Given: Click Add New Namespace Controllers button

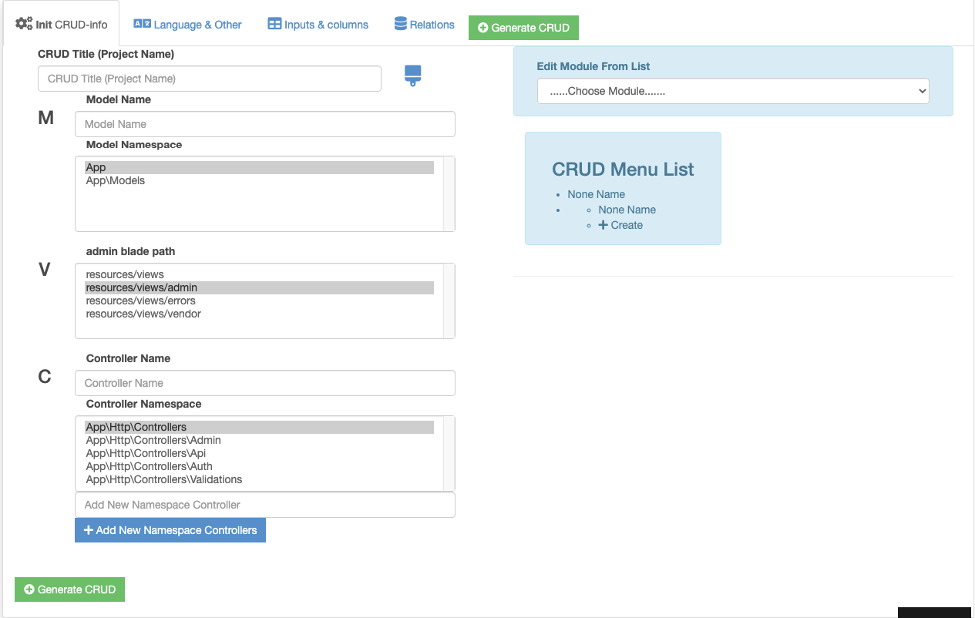Looking at the screenshot, I should (x=170, y=530).
